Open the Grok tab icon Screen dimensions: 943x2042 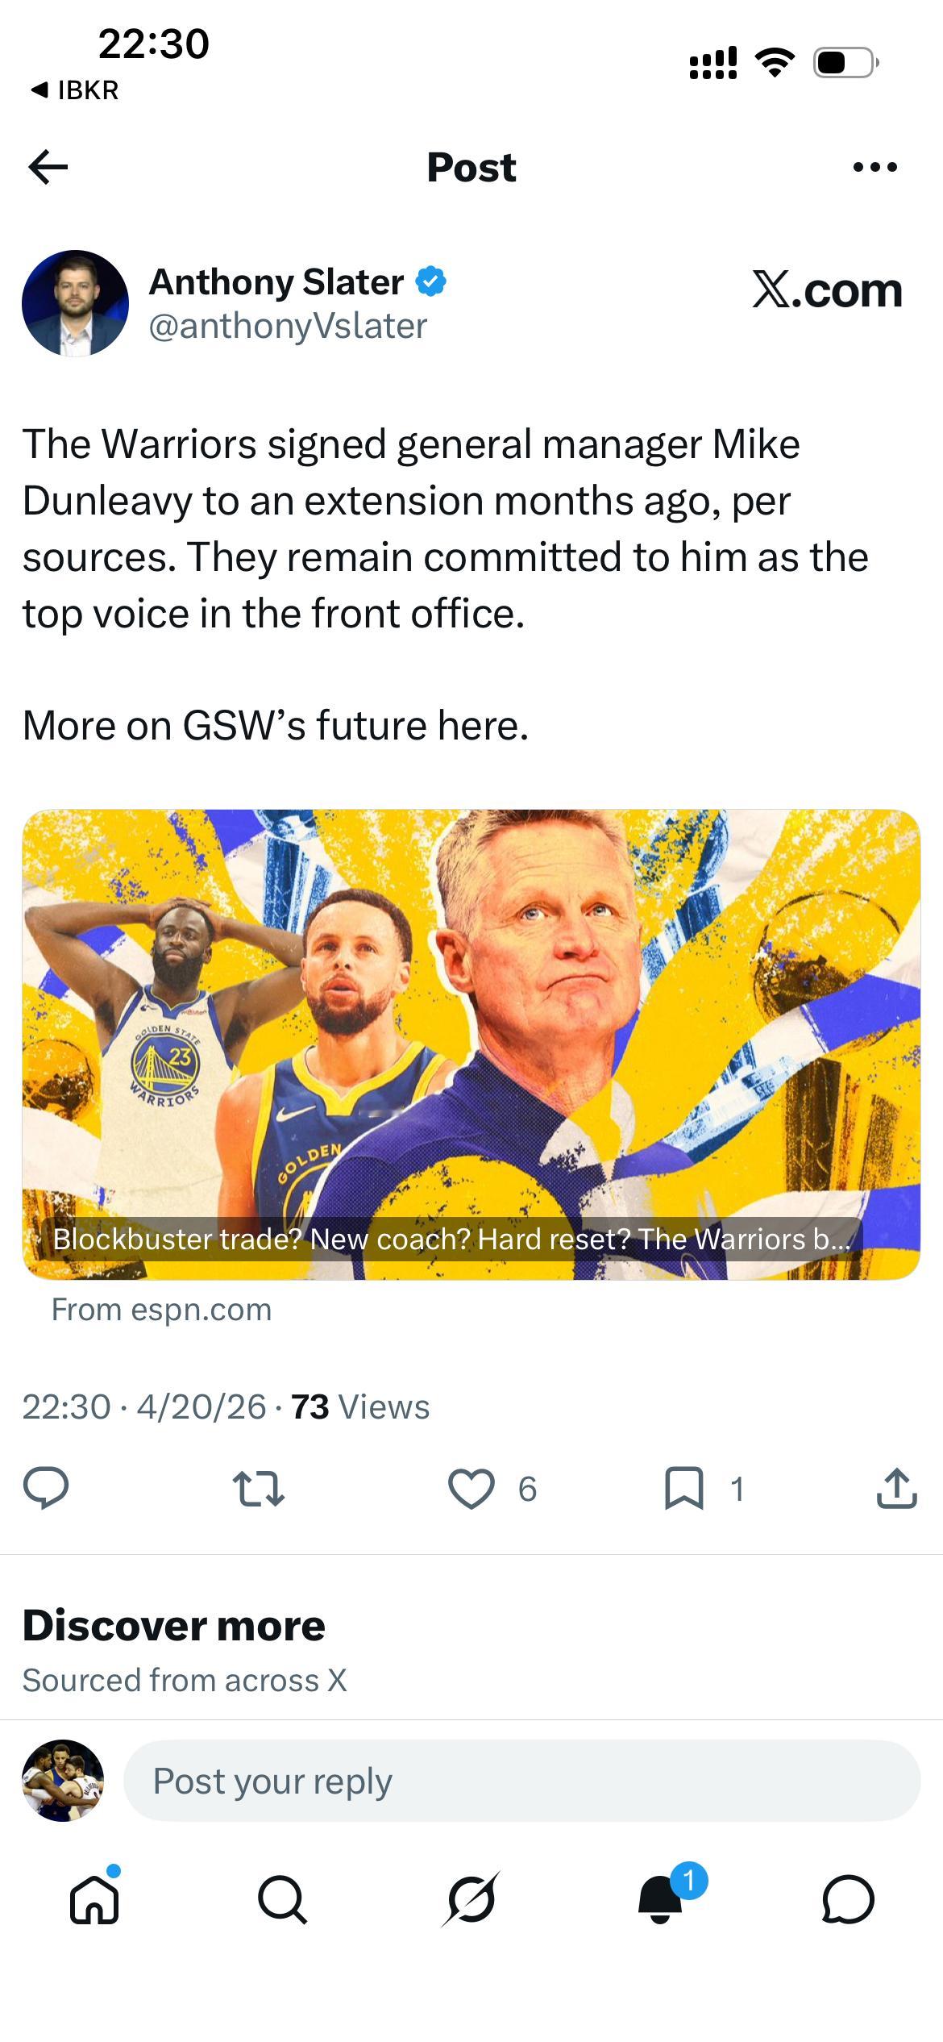tap(471, 1899)
